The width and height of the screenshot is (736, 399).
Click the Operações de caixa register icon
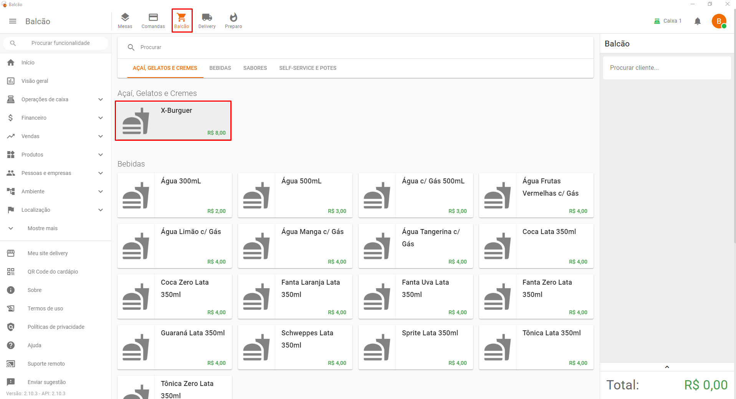coord(11,99)
